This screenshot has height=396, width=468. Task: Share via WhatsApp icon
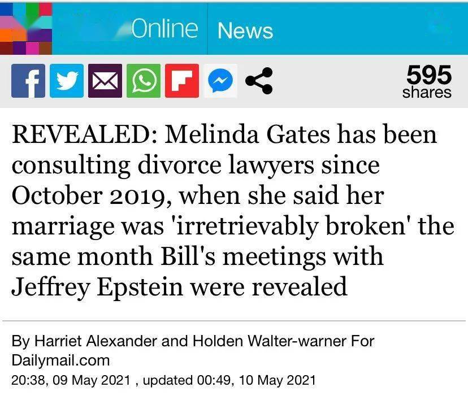[x=144, y=81]
